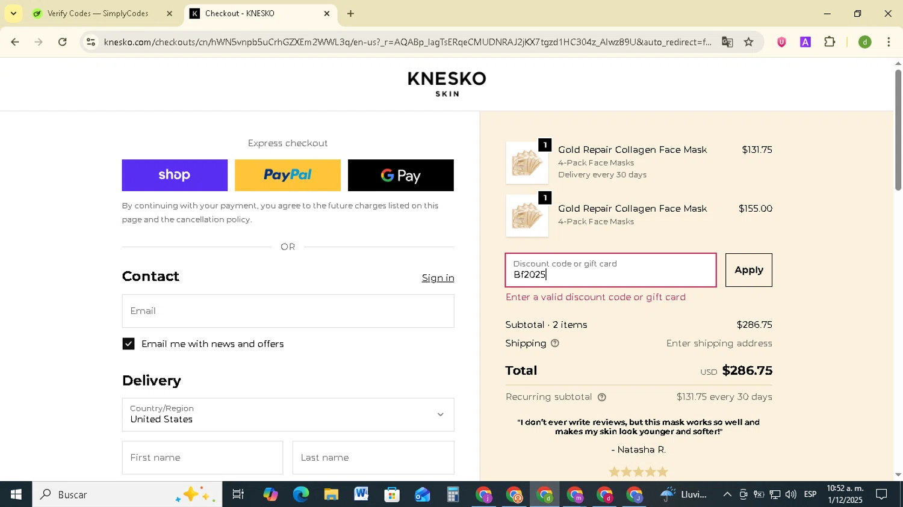Go back to the previous page
The height and width of the screenshot is (507, 903).
pyautogui.click(x=15, y=42)
